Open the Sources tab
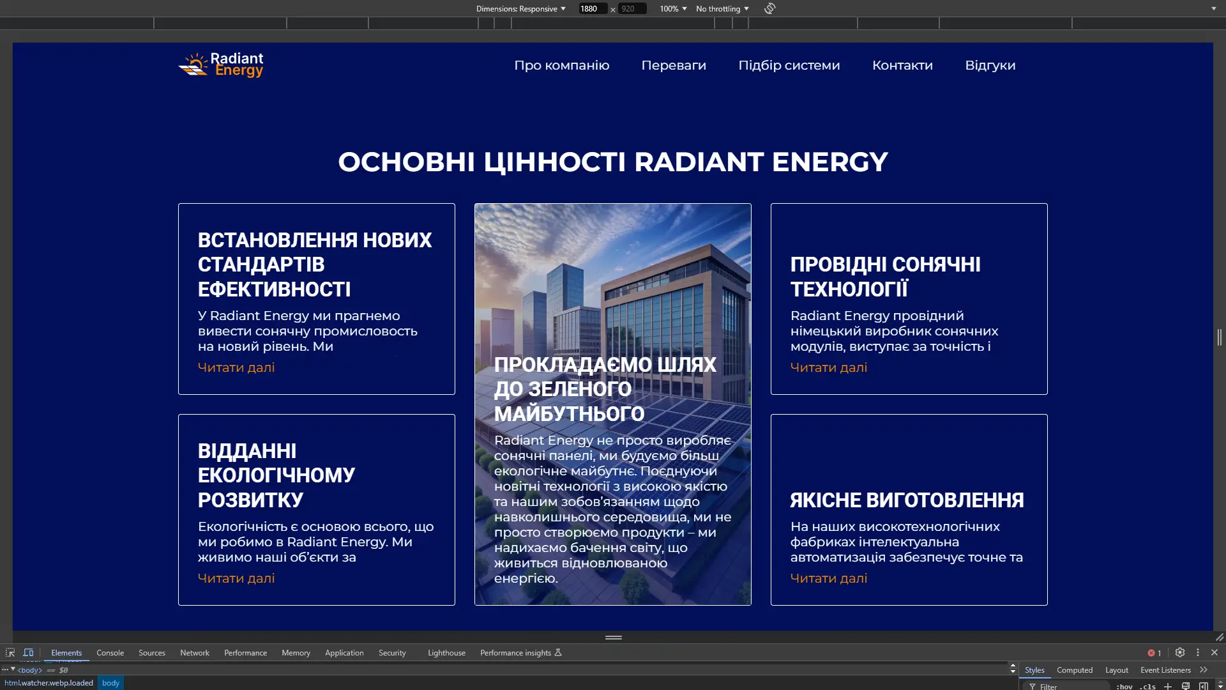Viewport: 1226px width, 690px height. [152, 652]
